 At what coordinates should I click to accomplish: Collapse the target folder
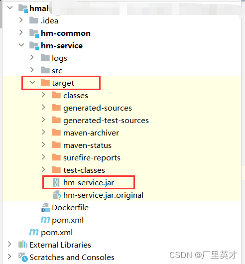pos(32,83)
